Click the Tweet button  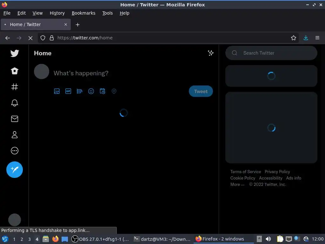[201, 91]
